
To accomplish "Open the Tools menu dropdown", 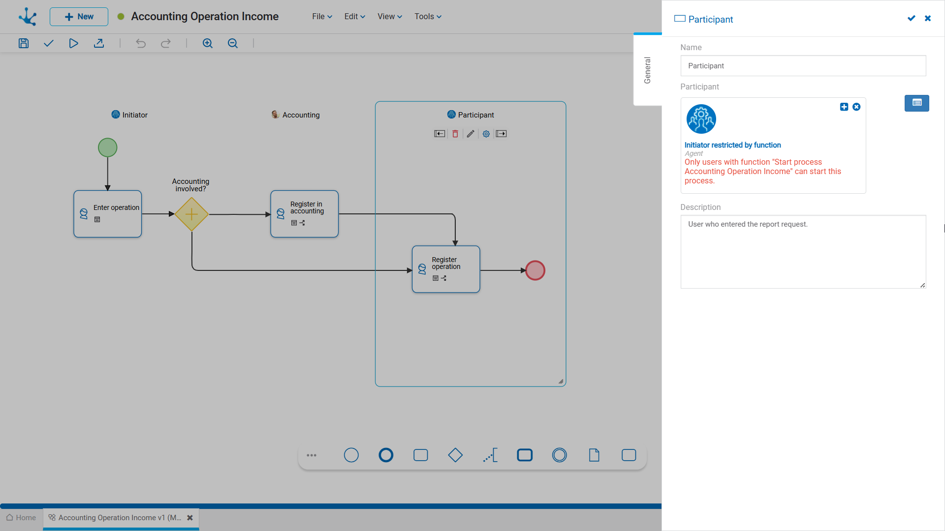I will point(428,17).
